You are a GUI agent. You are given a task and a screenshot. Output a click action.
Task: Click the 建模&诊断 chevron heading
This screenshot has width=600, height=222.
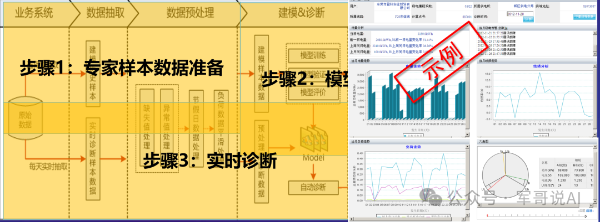coord(301,13)
